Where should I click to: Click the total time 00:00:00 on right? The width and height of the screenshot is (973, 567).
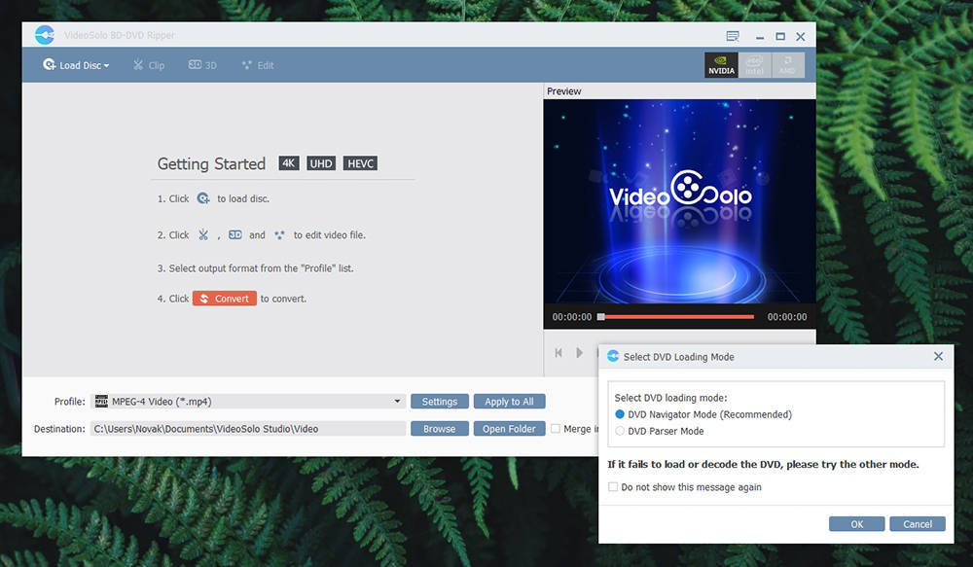[787, 317]
